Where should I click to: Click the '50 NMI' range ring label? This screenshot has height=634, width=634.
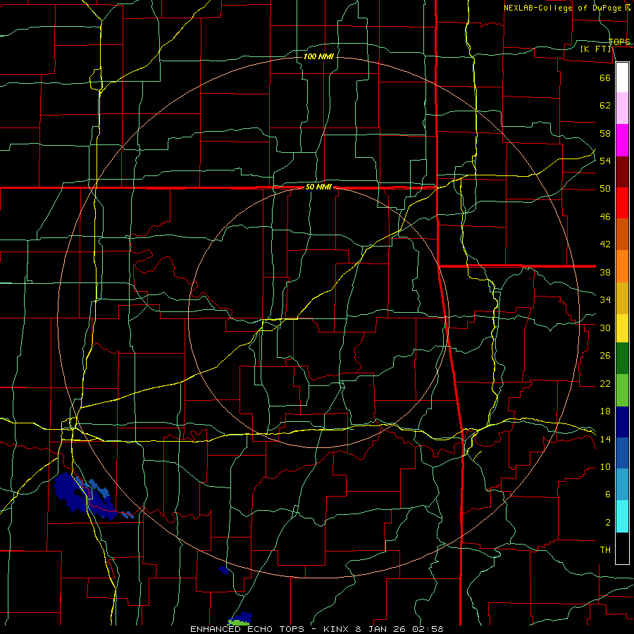click(x=318, y=187)
